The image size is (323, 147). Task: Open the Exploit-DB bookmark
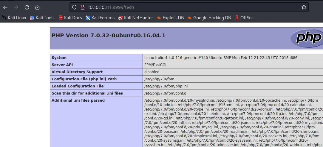pyautogui.click(x=170, y=18)
